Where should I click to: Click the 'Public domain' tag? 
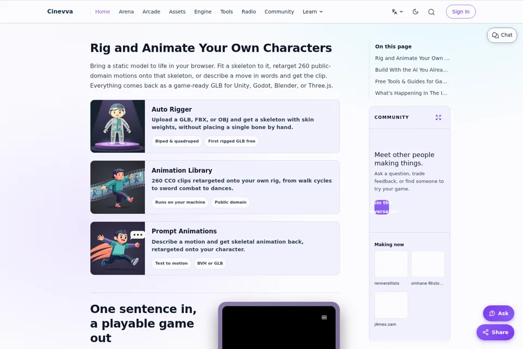pyautogui.click(x=230, y=202)
